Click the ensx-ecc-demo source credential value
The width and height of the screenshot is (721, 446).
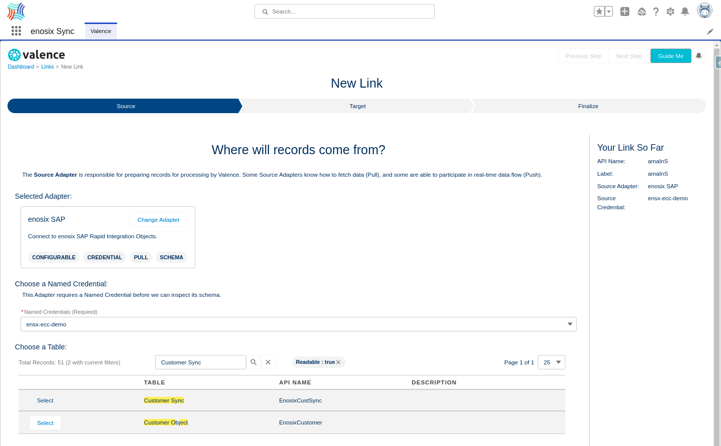coord(668,198)
